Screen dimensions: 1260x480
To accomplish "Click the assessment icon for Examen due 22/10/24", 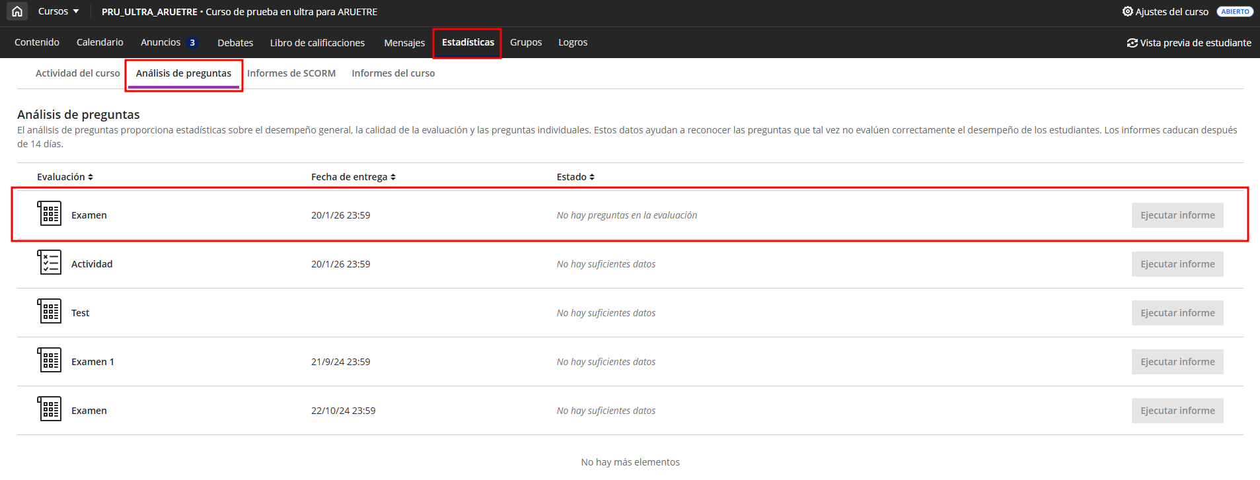I will coord(50,409).
